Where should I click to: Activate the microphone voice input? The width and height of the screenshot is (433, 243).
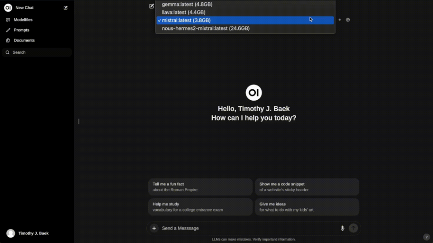coord(342,228)
